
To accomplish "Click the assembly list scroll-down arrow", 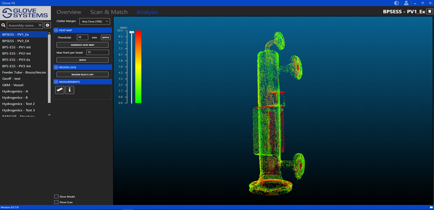I will pyautogui.click(x=49, y=115).
